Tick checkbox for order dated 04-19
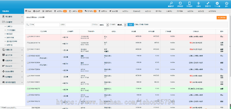Image resolution: width=231 pixels, height=109 pixels. pyautogui.click(x=28, y=63)
